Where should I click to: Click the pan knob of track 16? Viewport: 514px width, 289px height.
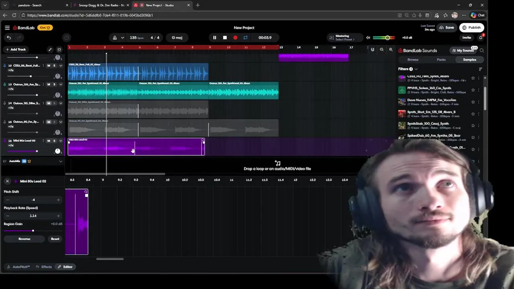57,151
